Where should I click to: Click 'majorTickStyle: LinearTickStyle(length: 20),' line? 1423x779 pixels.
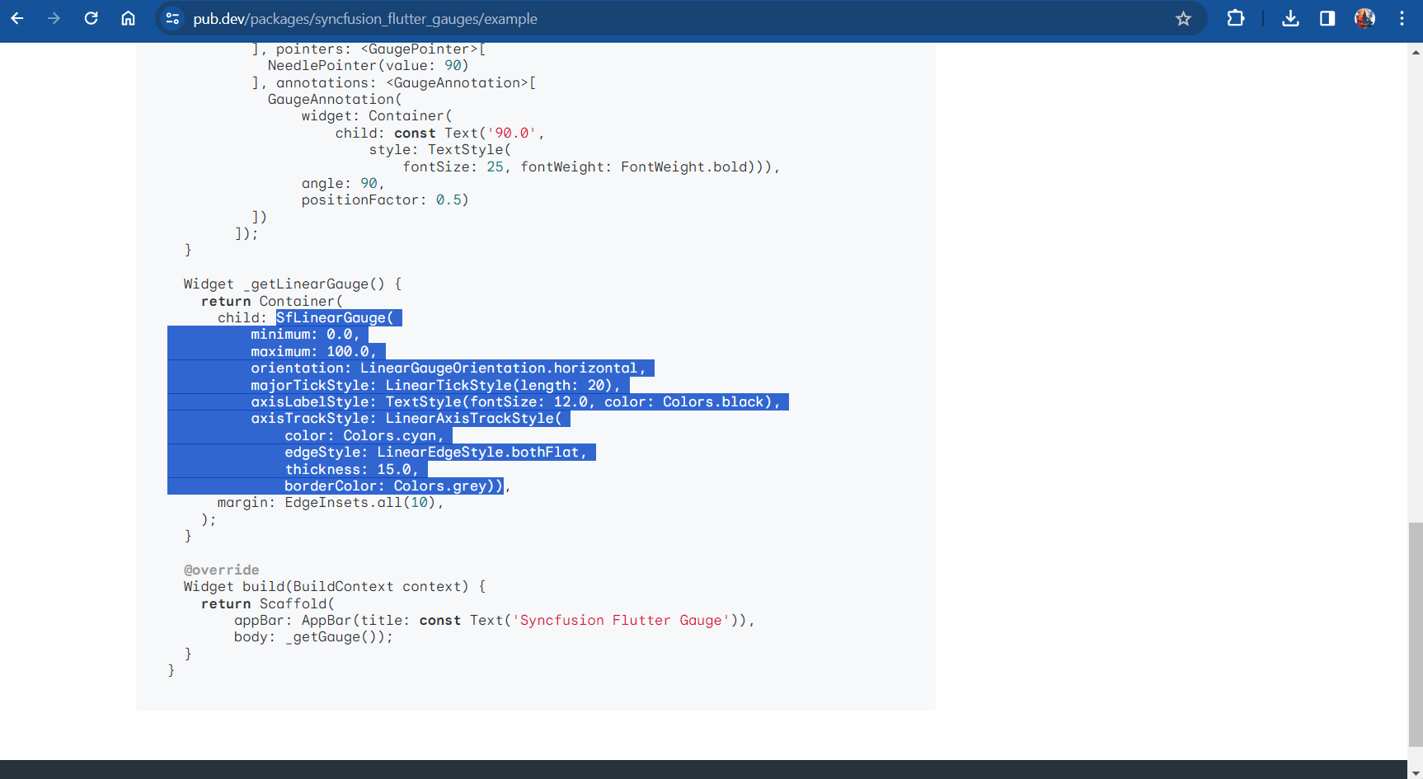click(436, 386)
